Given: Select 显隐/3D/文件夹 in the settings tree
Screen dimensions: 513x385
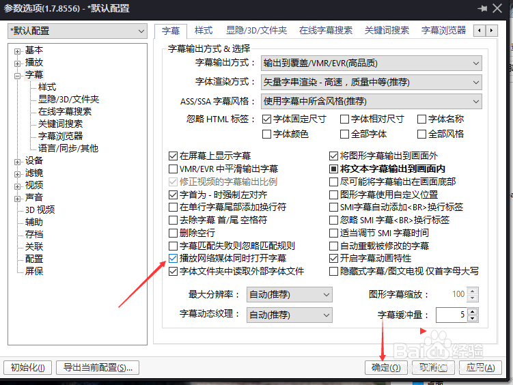Looking at the screenshot, I should (x=68, y=100).
